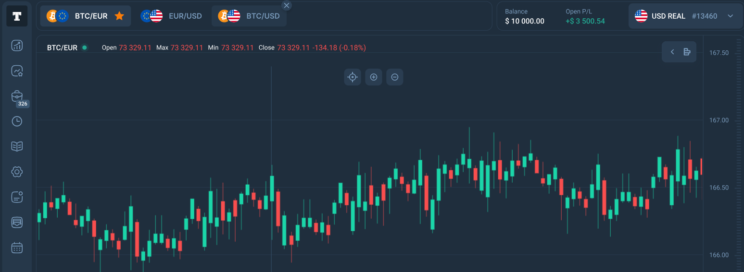Open trade history clock icon
Screen dimensions: 744x272
[x=17, y=121]
